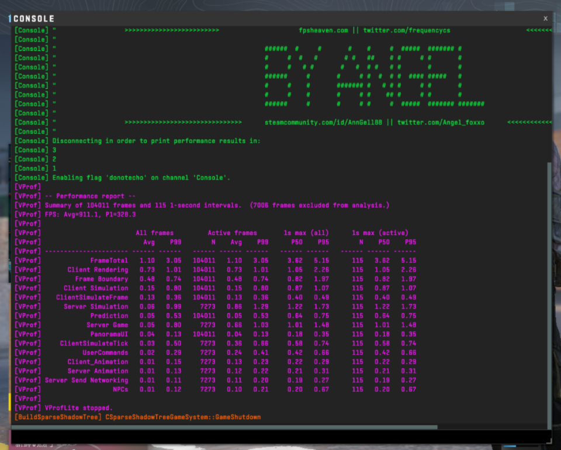The width and height of the screenshot is (561, 450).
Task: Click the '[BuildSparseShadowTree]' channel tag
Action: pos(58,417)
